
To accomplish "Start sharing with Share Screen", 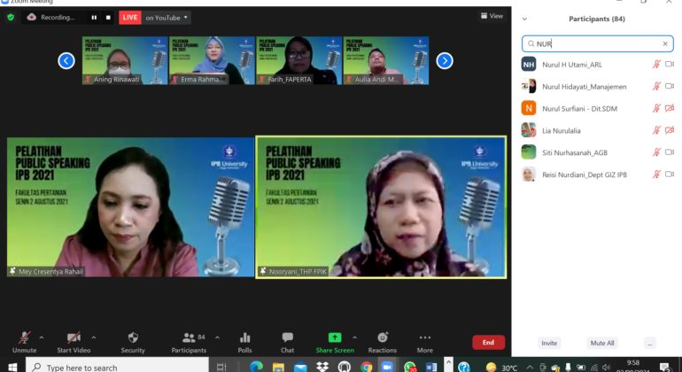I will pos(334,342).
